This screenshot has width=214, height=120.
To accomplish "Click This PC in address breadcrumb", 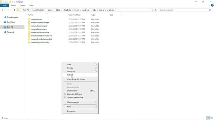I will tap(26, 10).
